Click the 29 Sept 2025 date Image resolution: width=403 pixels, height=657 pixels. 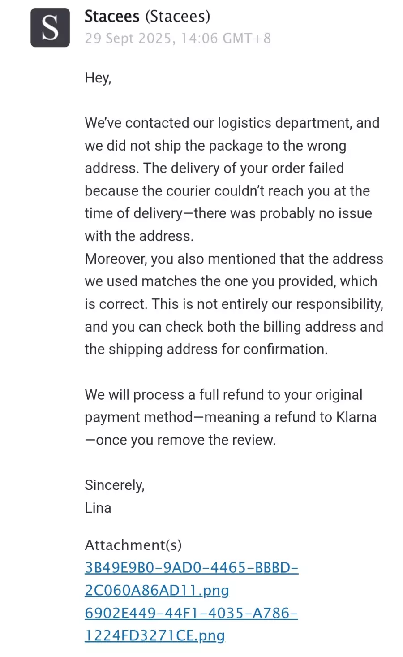[x=129, y=39]
